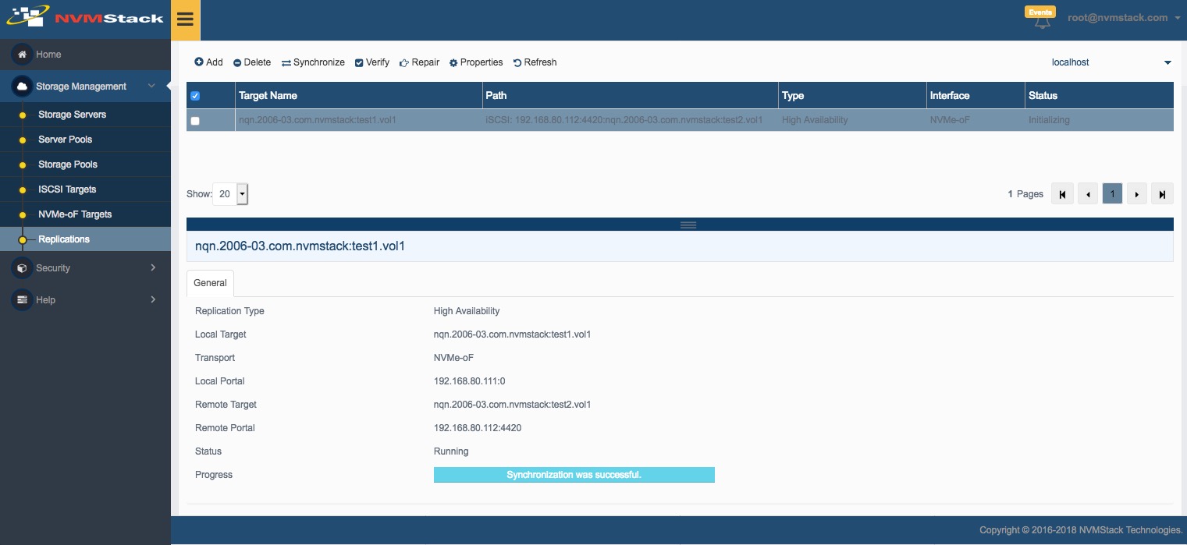Image resolution: width=1187 pixels, height=545 pixels.
Task: Click the Type column header
Action: [x=852, y=96]
